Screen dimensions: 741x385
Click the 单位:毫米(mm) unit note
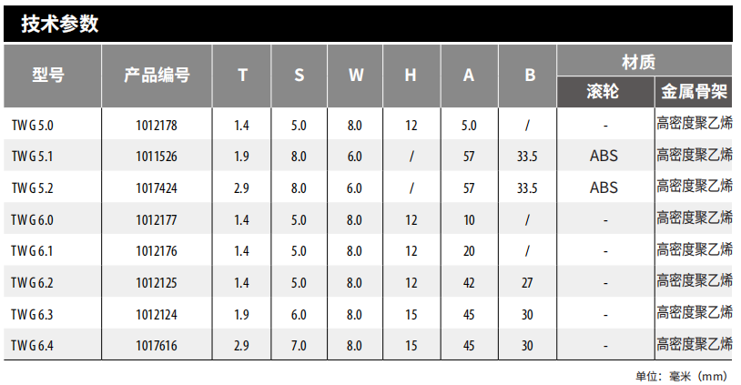pyautogui.click(x=682, y=375)
